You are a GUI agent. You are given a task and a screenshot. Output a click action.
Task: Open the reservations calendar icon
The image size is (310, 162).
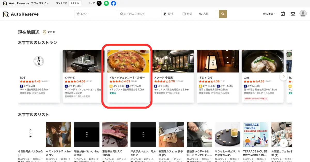pos(283,14)
